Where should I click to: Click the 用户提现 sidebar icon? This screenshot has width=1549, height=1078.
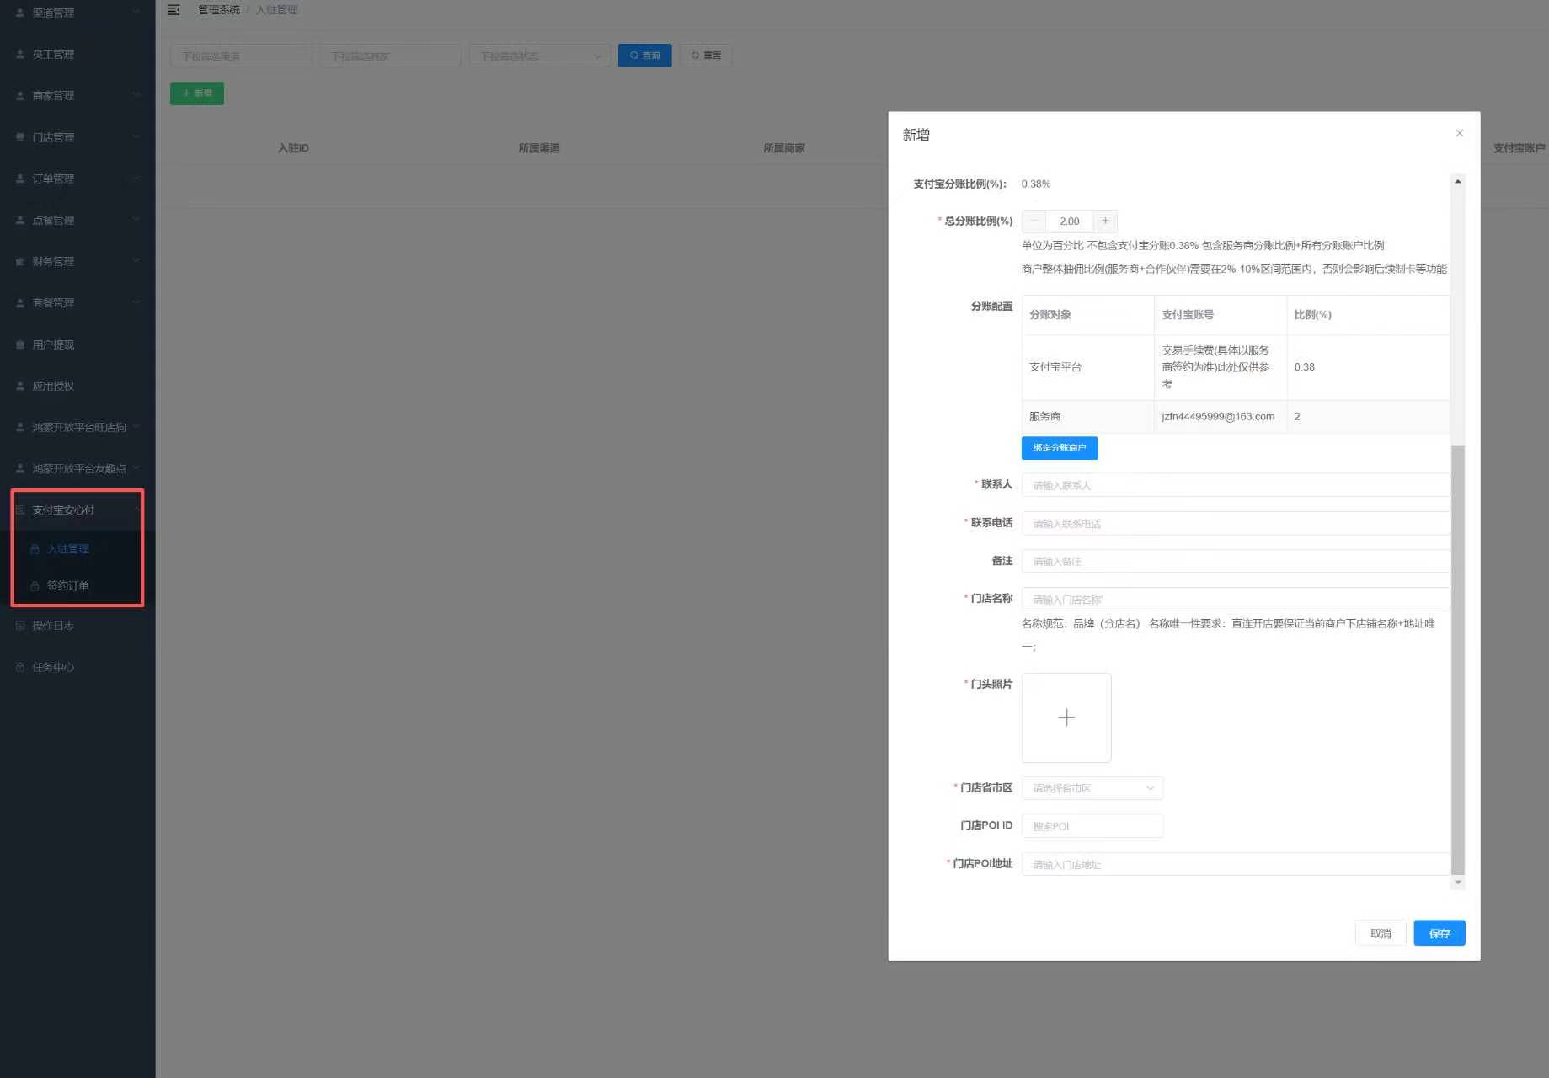(x=20, y=344)
